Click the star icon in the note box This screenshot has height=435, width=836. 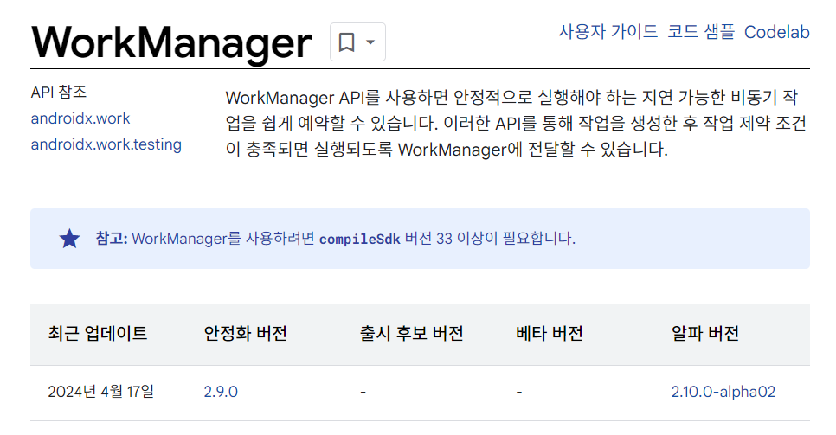pos(69,239)
